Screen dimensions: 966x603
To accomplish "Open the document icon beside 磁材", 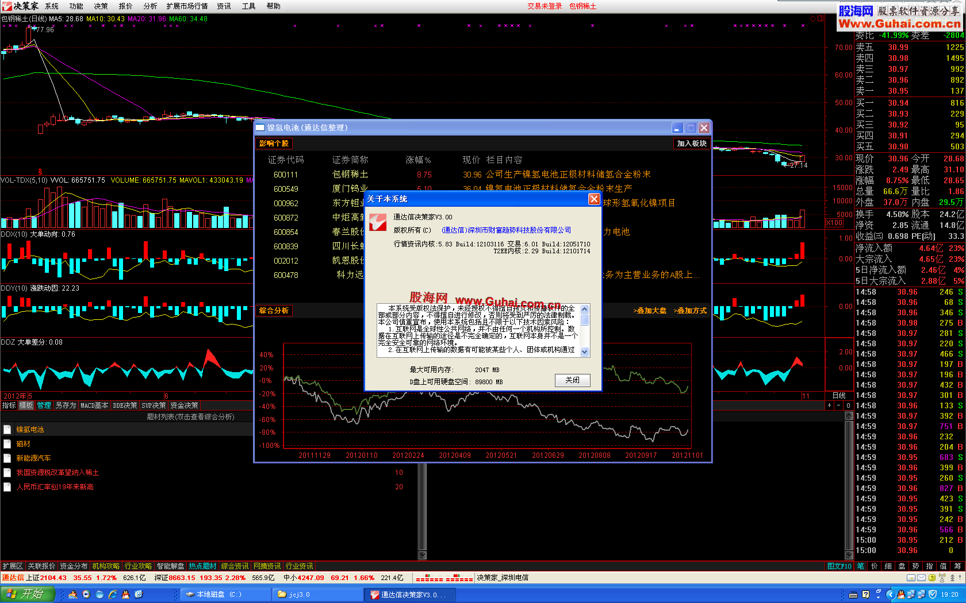I will click(7, 444).
